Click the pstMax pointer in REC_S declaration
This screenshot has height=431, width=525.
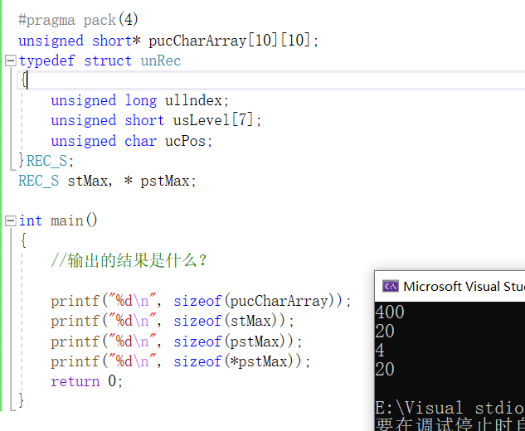click(x=164, y=181)
